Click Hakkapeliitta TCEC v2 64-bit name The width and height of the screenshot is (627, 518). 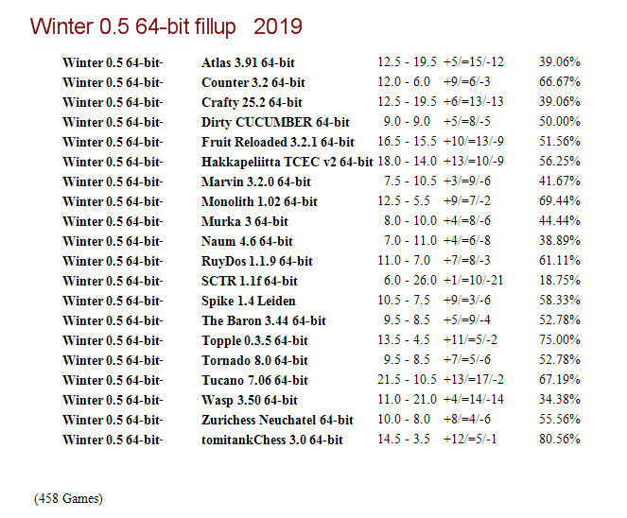(287, 163)
